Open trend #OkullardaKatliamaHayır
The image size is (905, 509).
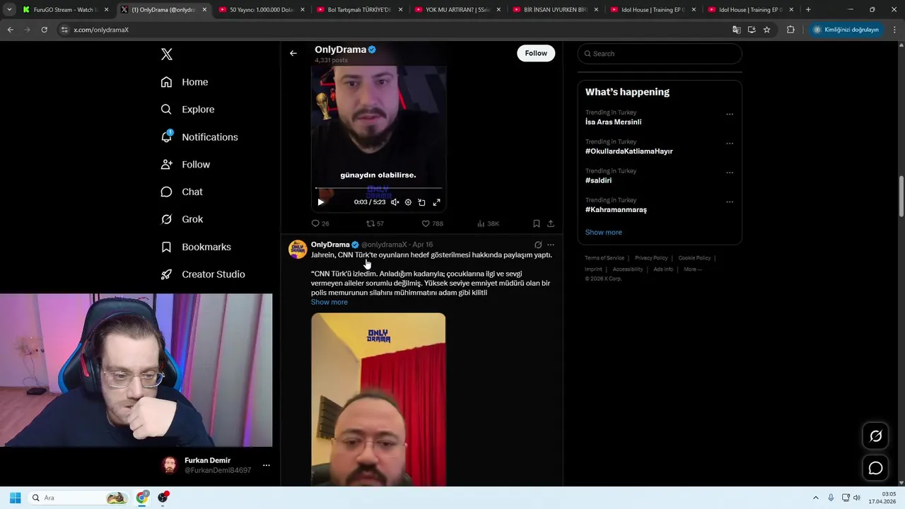pyautogui.click(x=629, y=151)
